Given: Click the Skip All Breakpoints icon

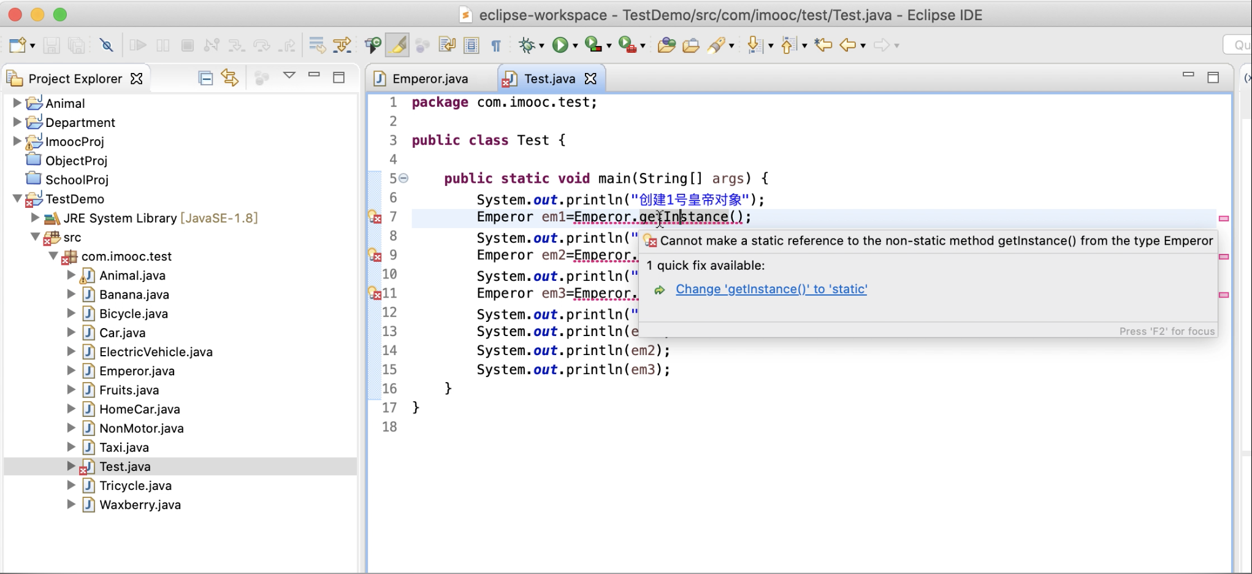Looking at the screenshot, I should (107, 45).
